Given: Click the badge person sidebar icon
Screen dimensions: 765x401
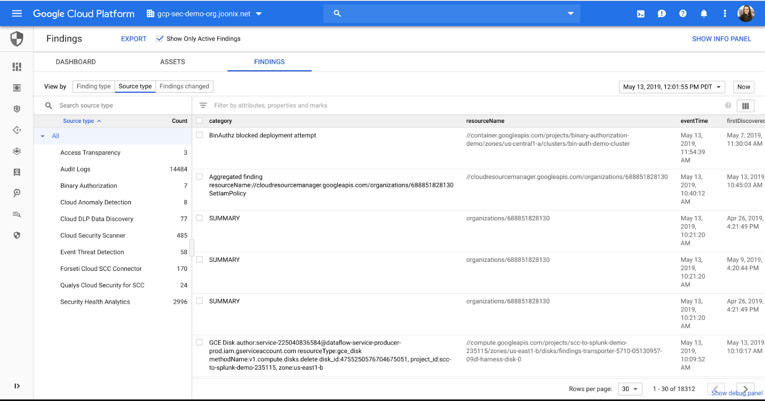Looking at the screenshot, I should coord(17,172).
